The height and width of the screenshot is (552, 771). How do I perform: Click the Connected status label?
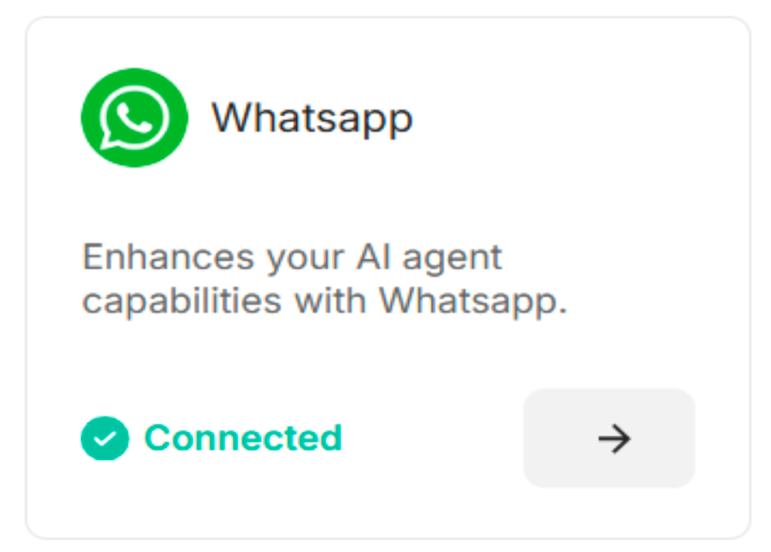click(x=243, y=438)
